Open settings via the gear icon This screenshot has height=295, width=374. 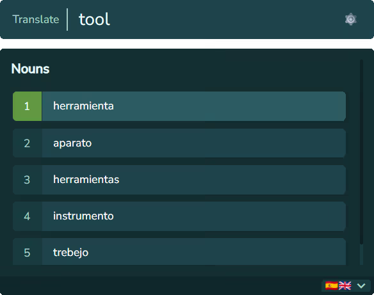351,19
